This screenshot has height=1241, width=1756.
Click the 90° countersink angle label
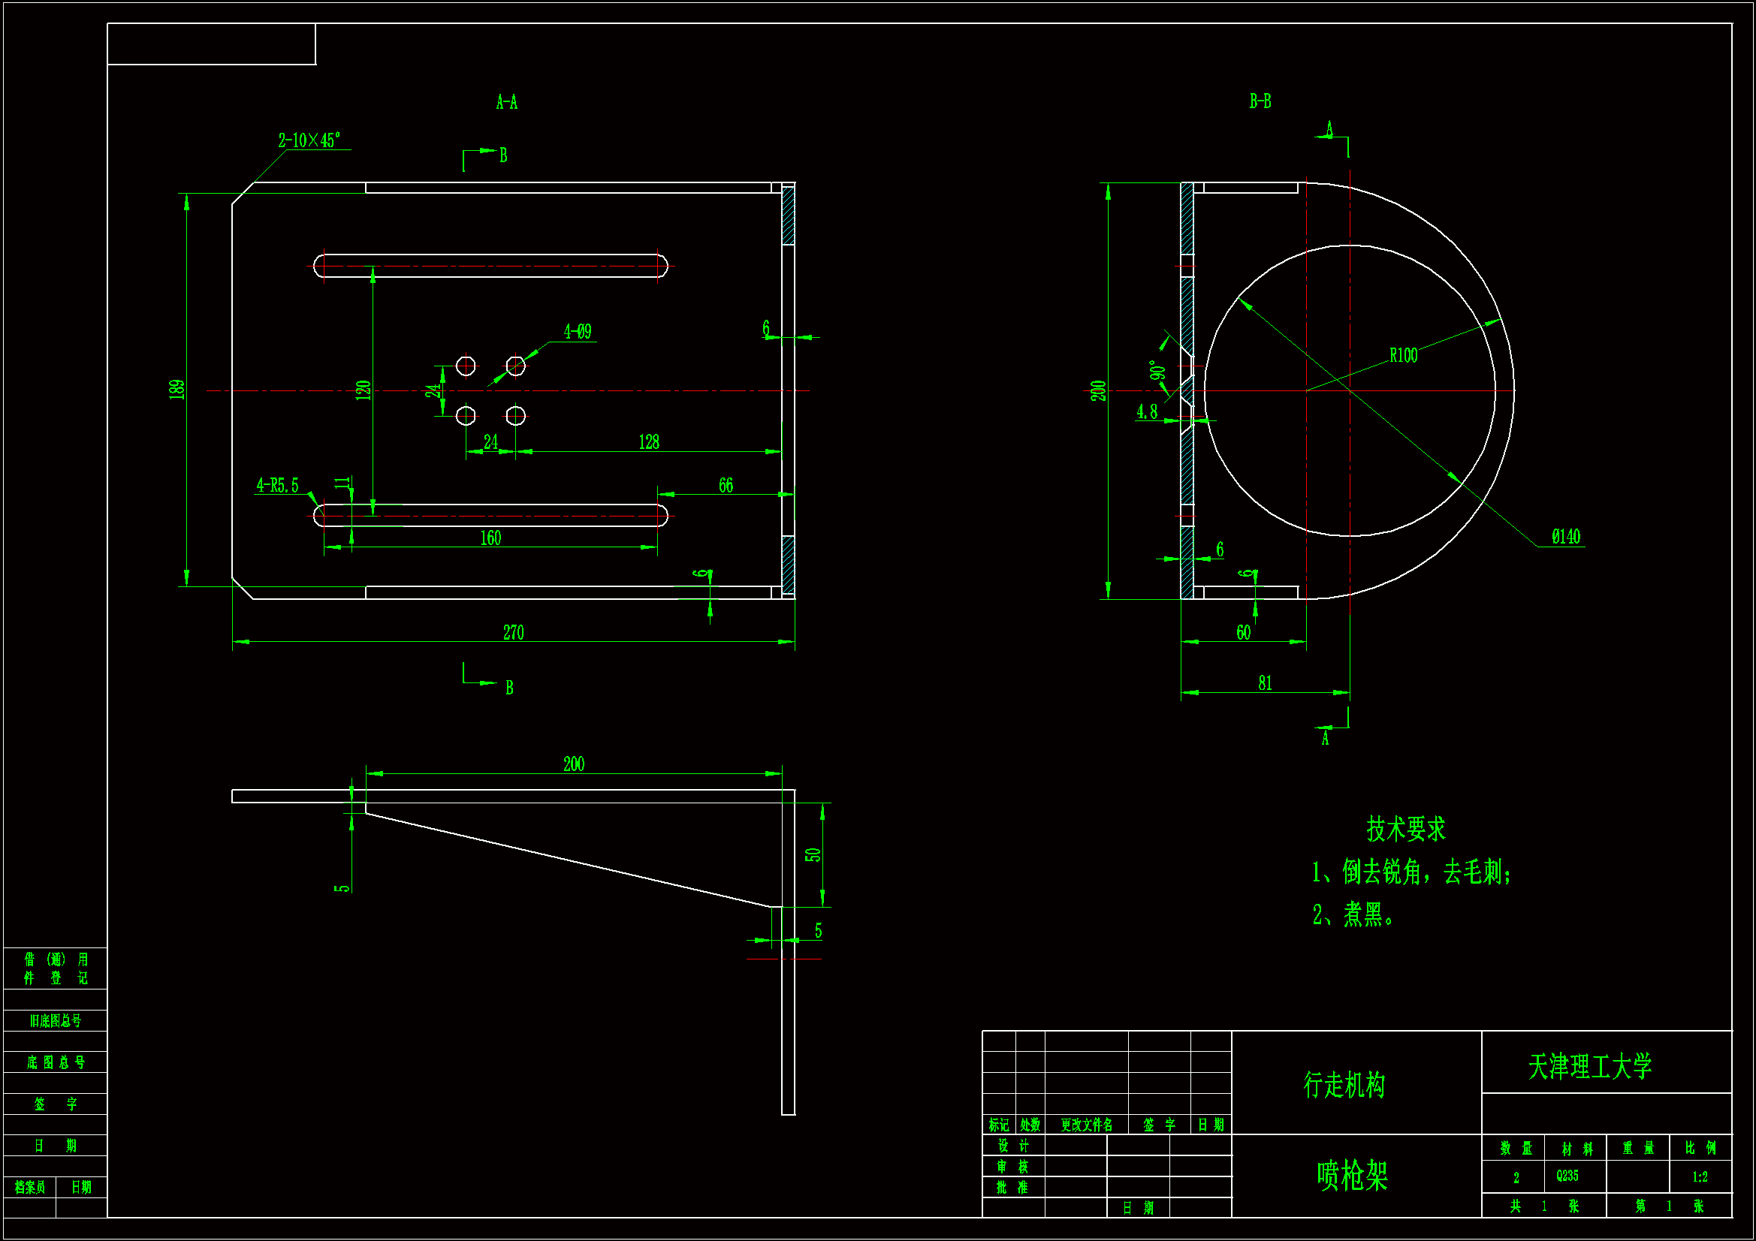1157,371
